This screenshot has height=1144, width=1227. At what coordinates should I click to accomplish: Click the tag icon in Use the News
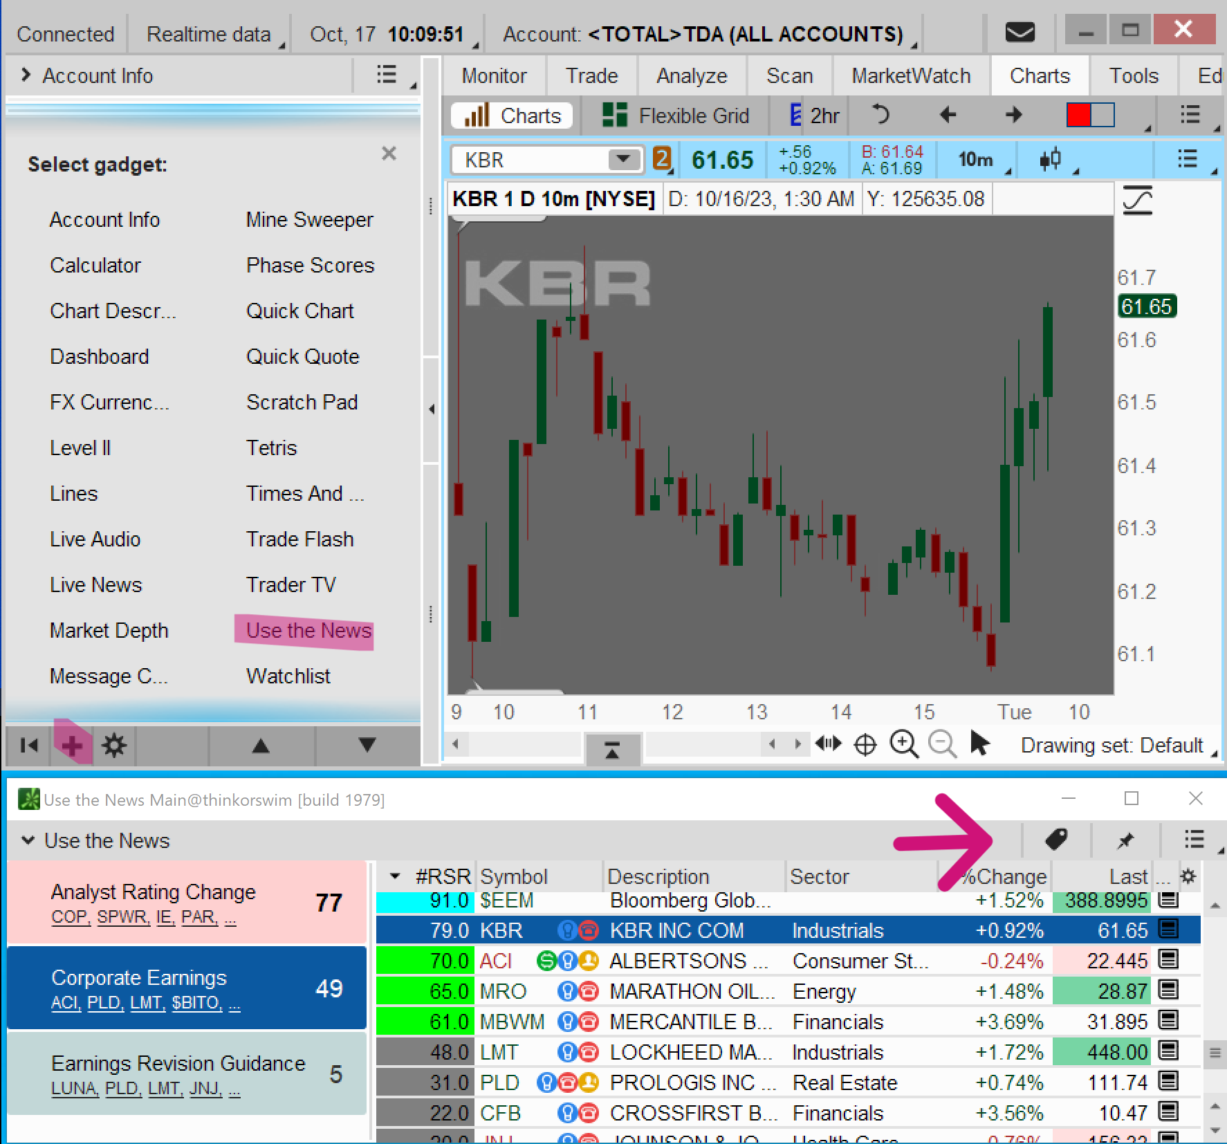point(1056,840)
